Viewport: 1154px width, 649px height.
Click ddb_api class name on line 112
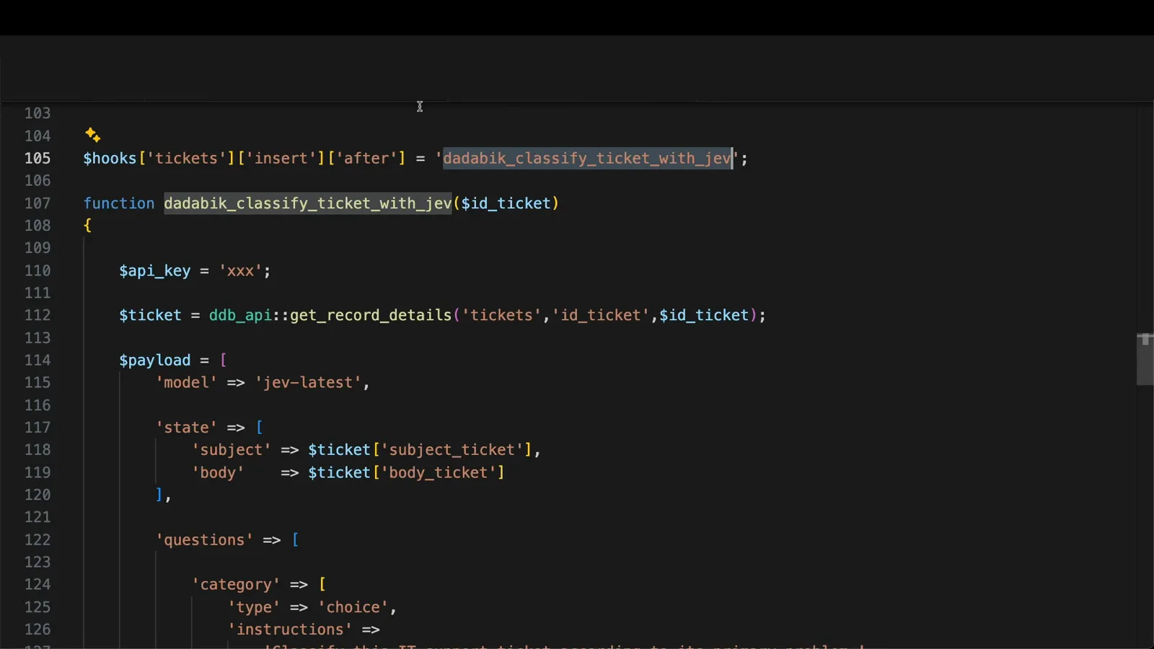click(x=240, y=316)
